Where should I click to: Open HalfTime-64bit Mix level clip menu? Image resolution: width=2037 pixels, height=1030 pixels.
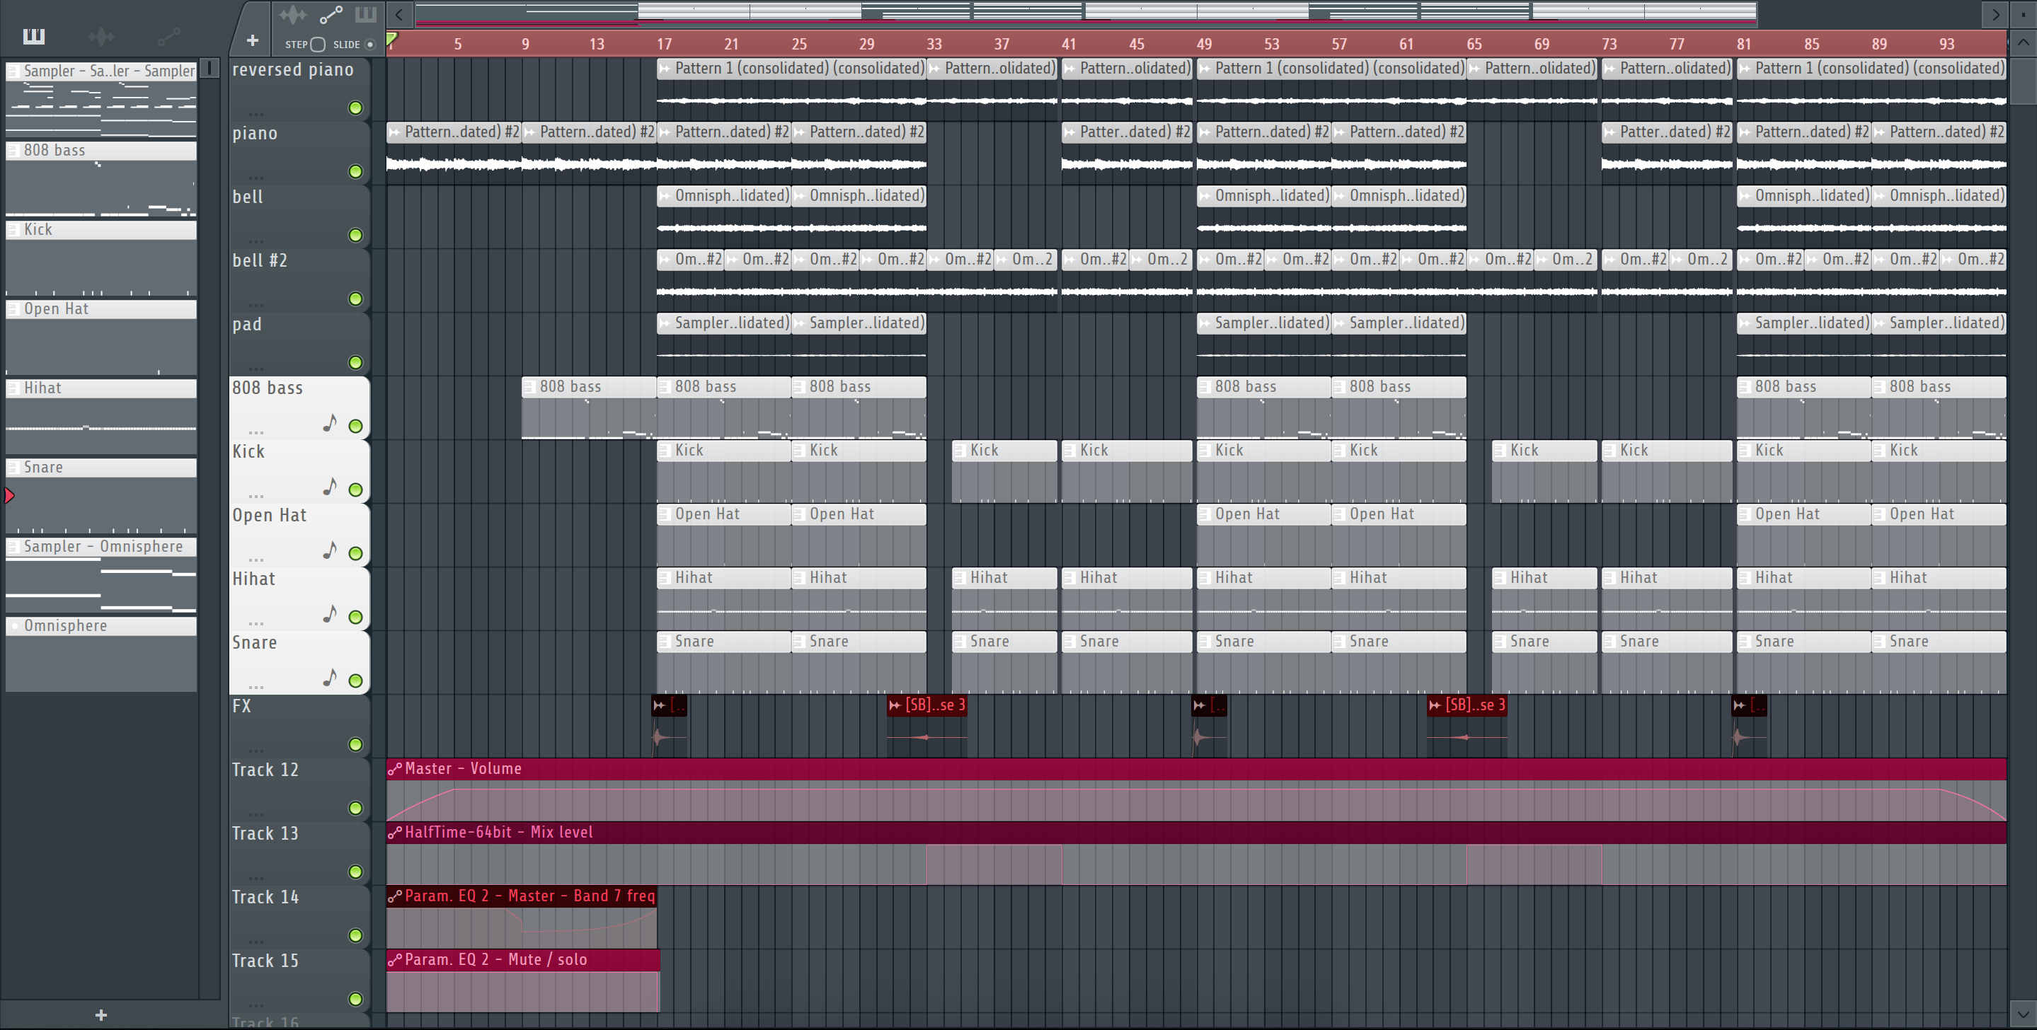pos(395,833)
